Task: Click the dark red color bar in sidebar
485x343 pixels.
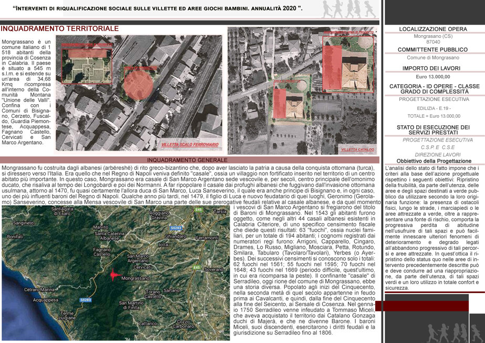Action: (x=422, y=306)
